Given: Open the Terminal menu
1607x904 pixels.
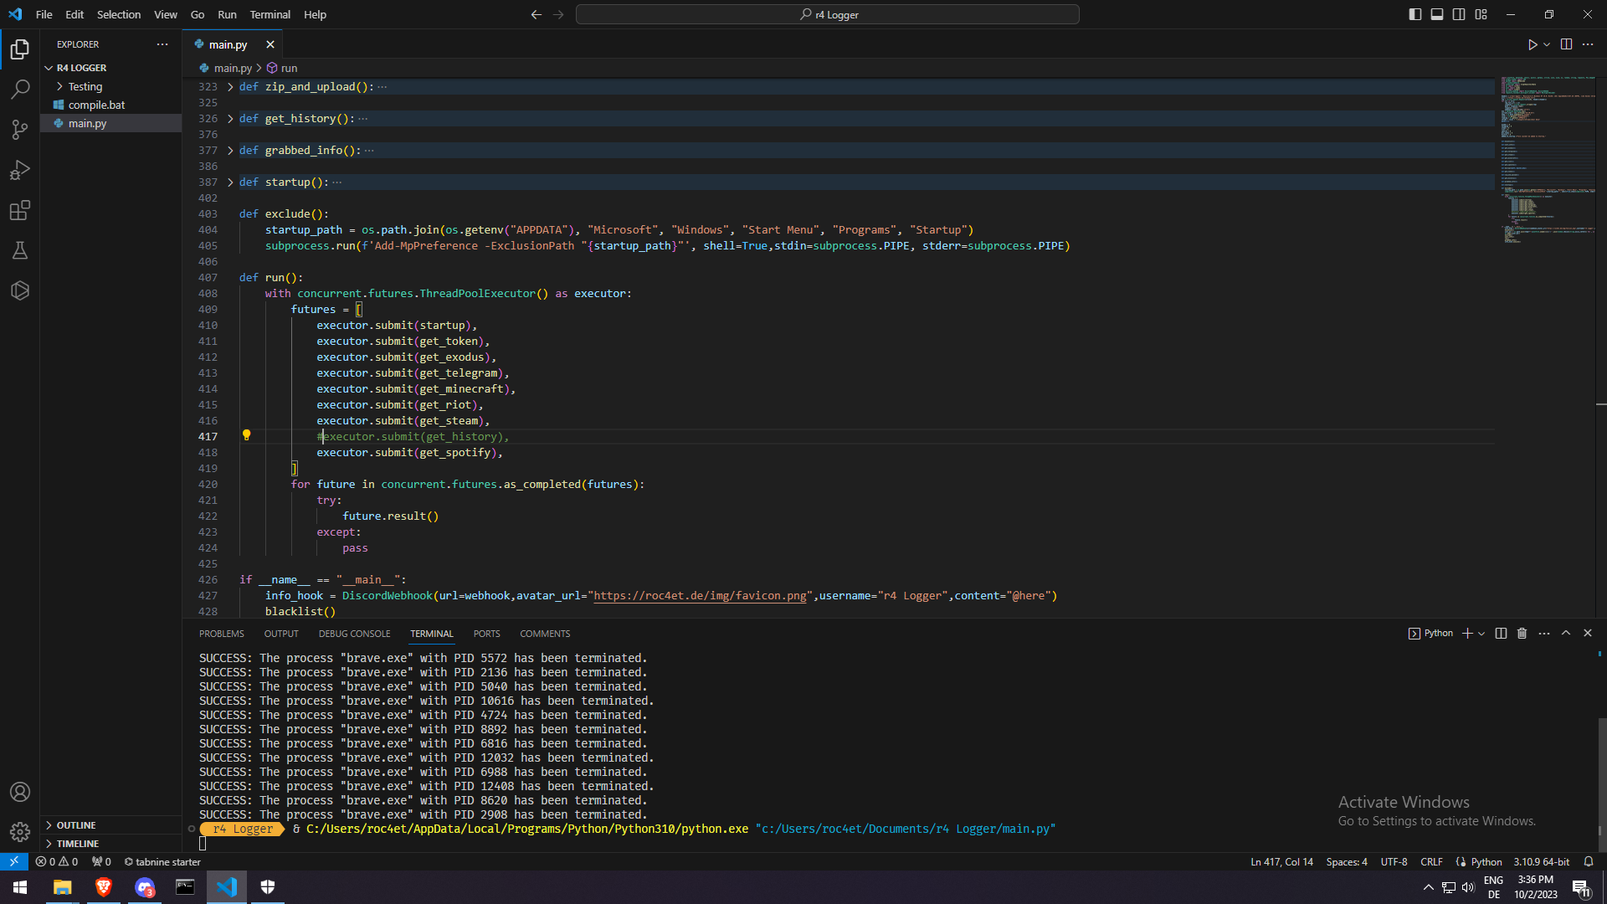Looking at the screenshot, I should click(x=270, y=14).
